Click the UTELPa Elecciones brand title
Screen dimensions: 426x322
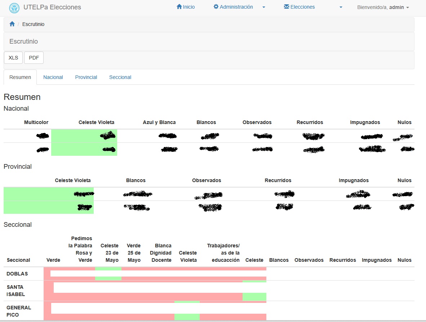coord(52,7)
